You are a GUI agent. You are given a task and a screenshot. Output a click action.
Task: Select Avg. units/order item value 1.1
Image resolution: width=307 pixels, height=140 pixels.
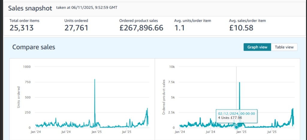179,28
